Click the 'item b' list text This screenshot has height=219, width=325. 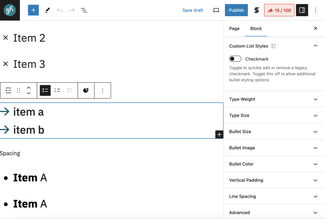pos(29,130)
